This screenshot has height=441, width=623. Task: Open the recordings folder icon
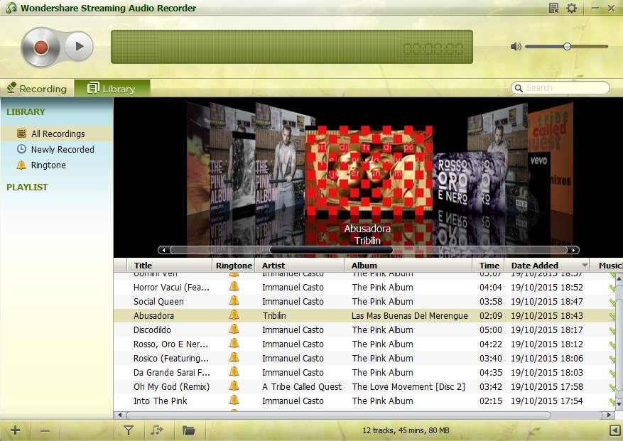click(x=188, y=430)
